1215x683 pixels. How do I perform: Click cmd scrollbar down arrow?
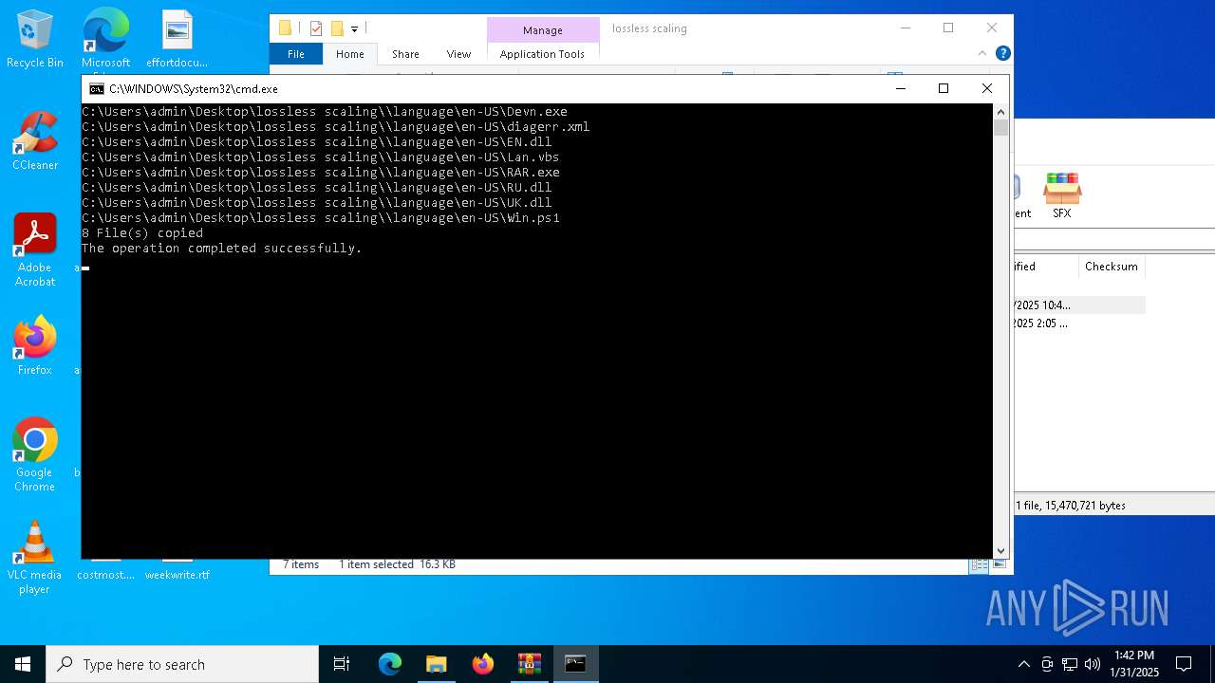[1000, 550]
